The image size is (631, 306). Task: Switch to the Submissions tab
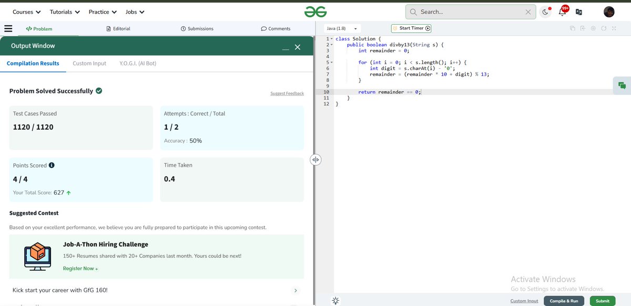(197, 28)
